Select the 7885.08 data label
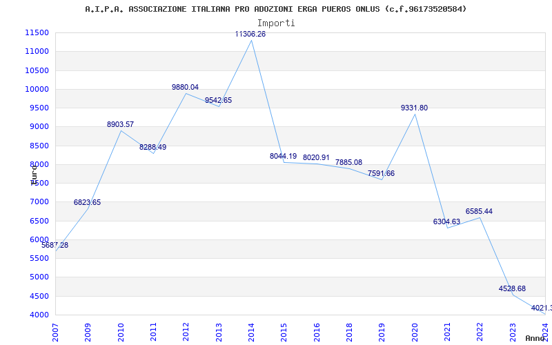Viewport: 552px width, 345px height. click(x=349, y=162)
